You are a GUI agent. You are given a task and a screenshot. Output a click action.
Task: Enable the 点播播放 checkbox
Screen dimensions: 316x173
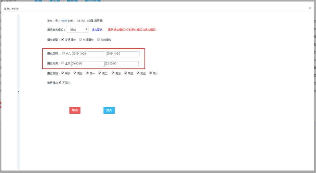coord(80,40)
